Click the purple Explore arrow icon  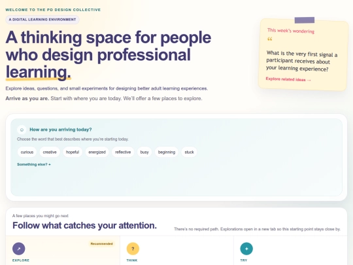coord(19,249)
